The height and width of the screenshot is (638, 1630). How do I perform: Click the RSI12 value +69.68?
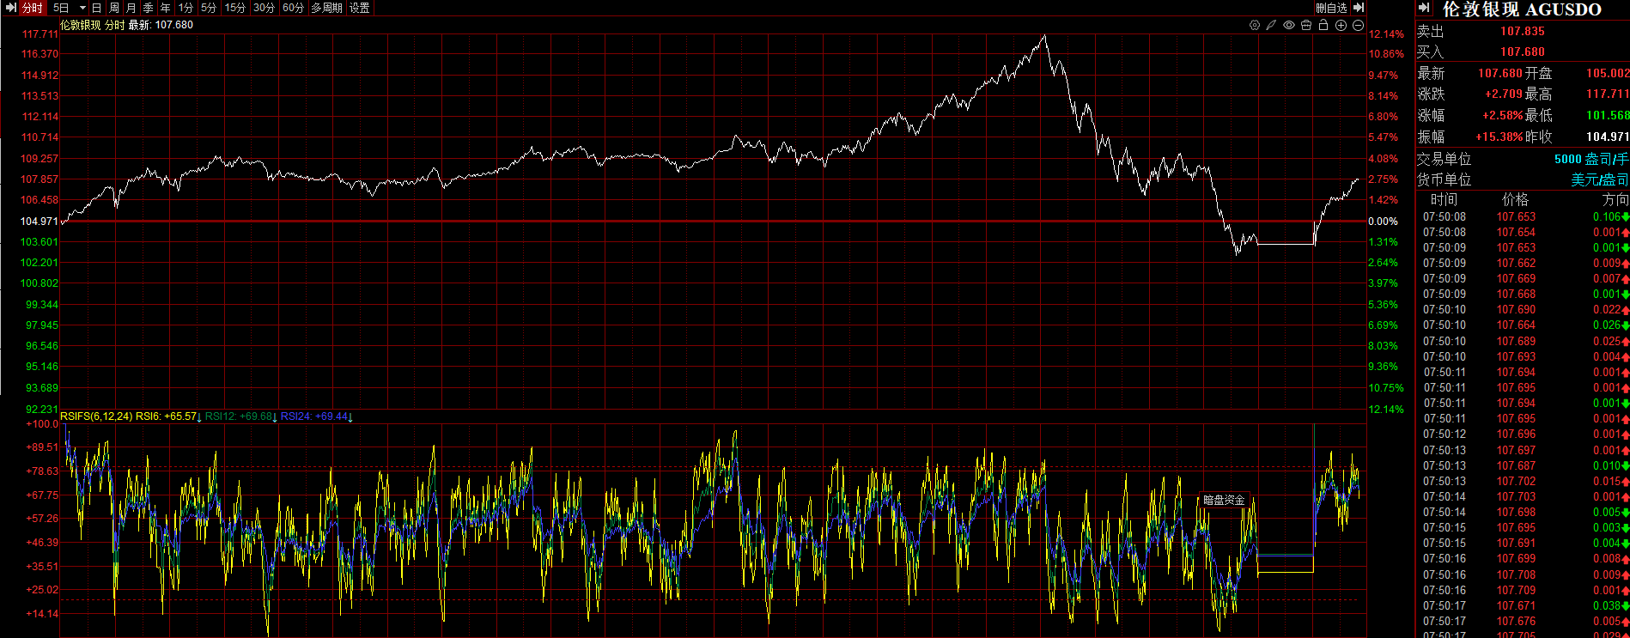click(x=254, y=416)
